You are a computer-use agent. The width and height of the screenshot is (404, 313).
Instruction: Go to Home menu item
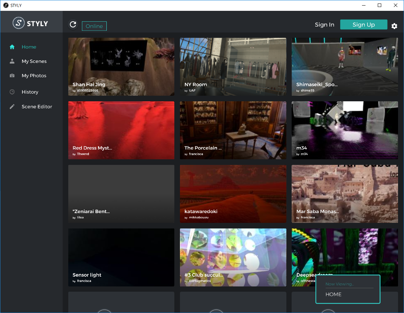click(29, 47)
